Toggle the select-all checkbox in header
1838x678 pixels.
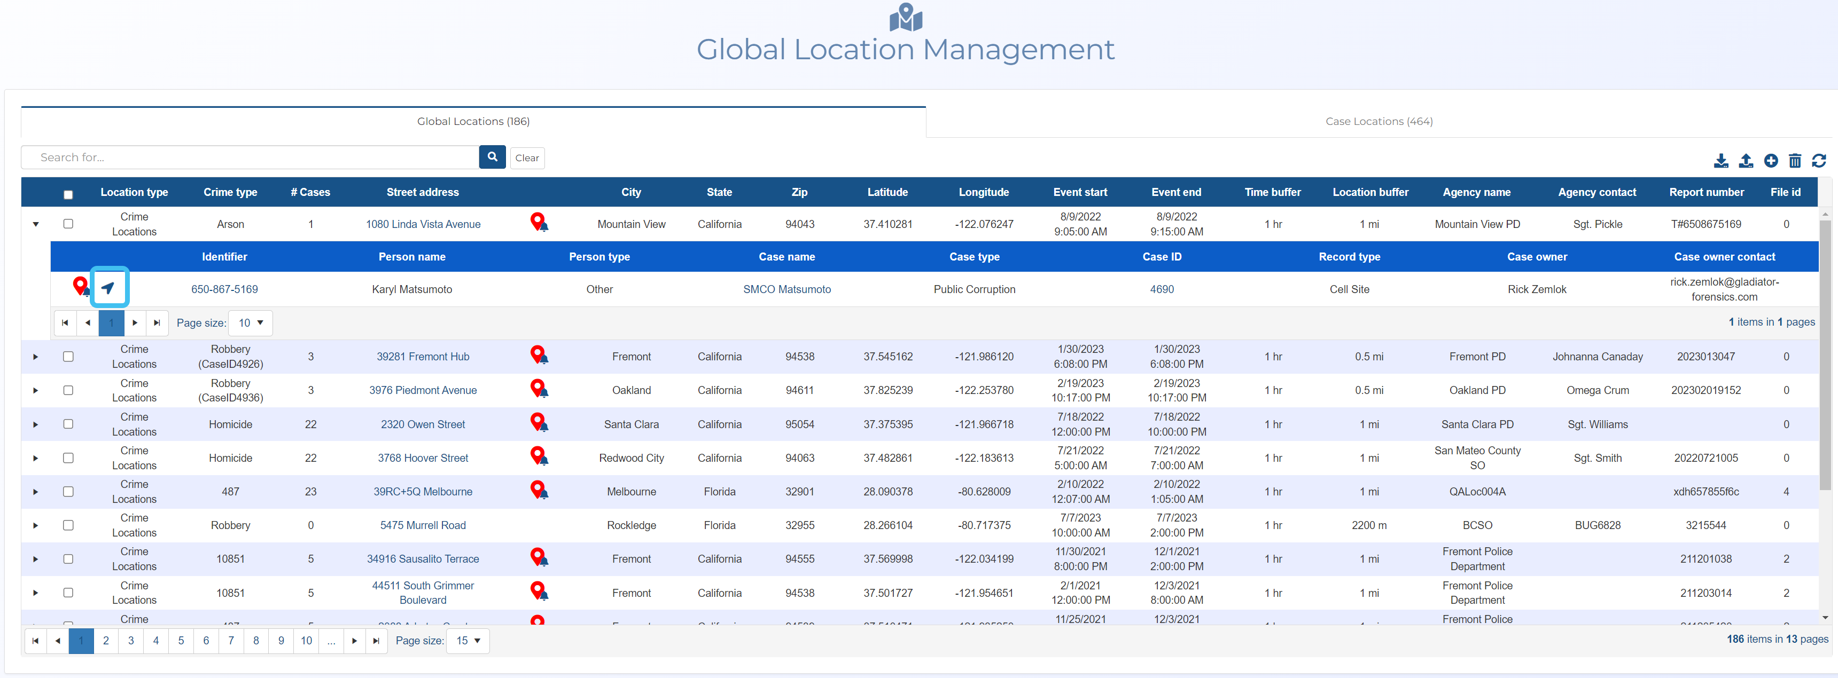tap(68, 194)
